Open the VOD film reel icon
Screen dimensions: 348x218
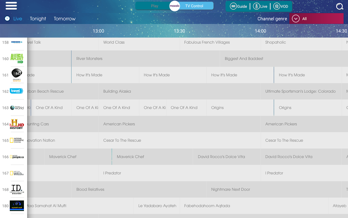276,6
